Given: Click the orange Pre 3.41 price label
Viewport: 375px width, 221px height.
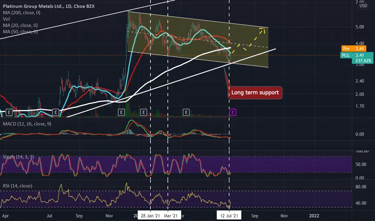Looking at the screenshot, I should click(x=354, y=49).
